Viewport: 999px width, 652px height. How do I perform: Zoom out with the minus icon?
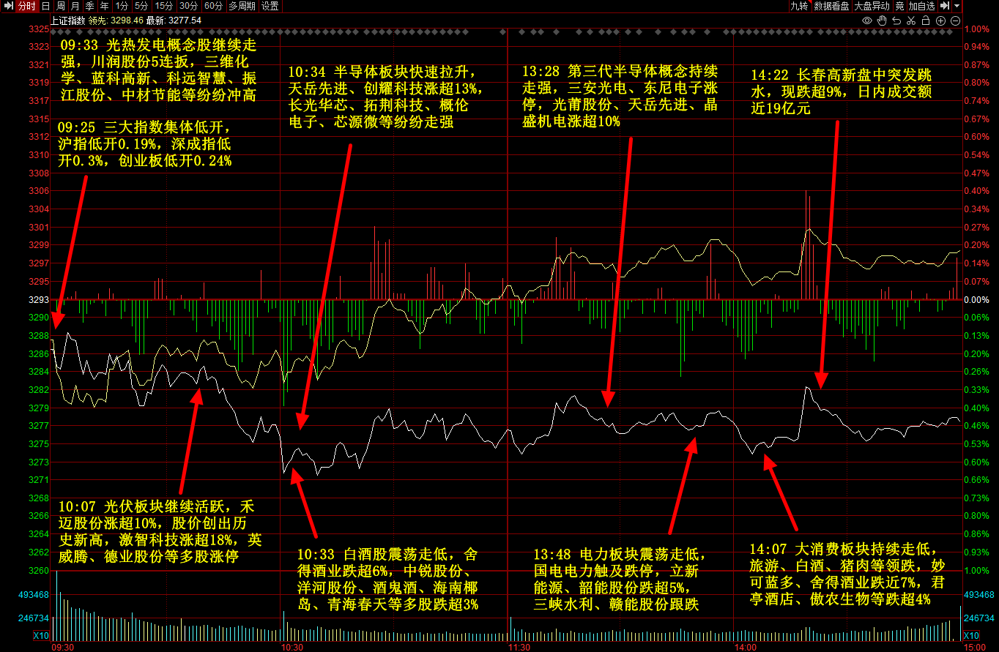tap(956, 20)
